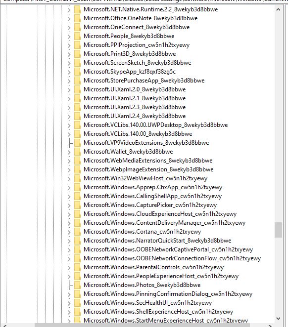Select Microsoft.SkypeApp_kzf8qxf38zg5c key name
Viewport: 288px width, 327px height.
coord(130,72)
